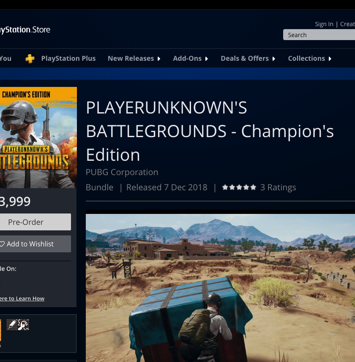Screen dimensions: 355x362
Task: Click the drugs content descriptor syringe icon
Action: pos(12,324)
